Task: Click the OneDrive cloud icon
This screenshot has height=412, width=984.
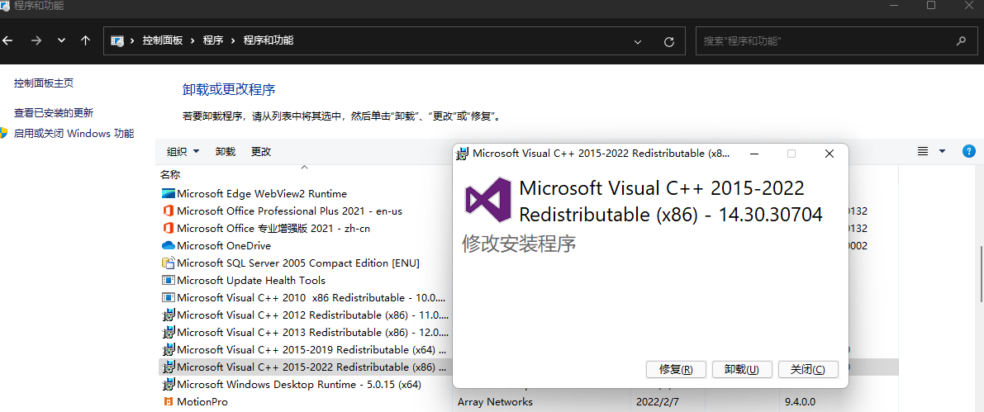Action: pyautogui.click(x=169, y=246)
